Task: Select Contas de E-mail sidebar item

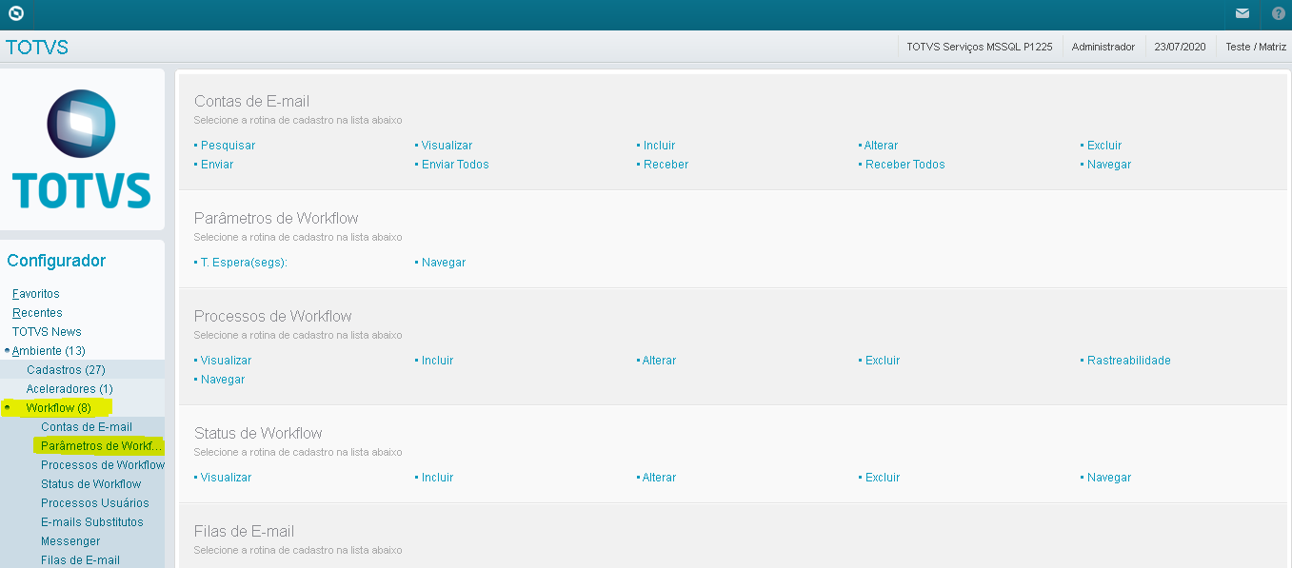Action: pyautogui.click(x=87, y=426)
